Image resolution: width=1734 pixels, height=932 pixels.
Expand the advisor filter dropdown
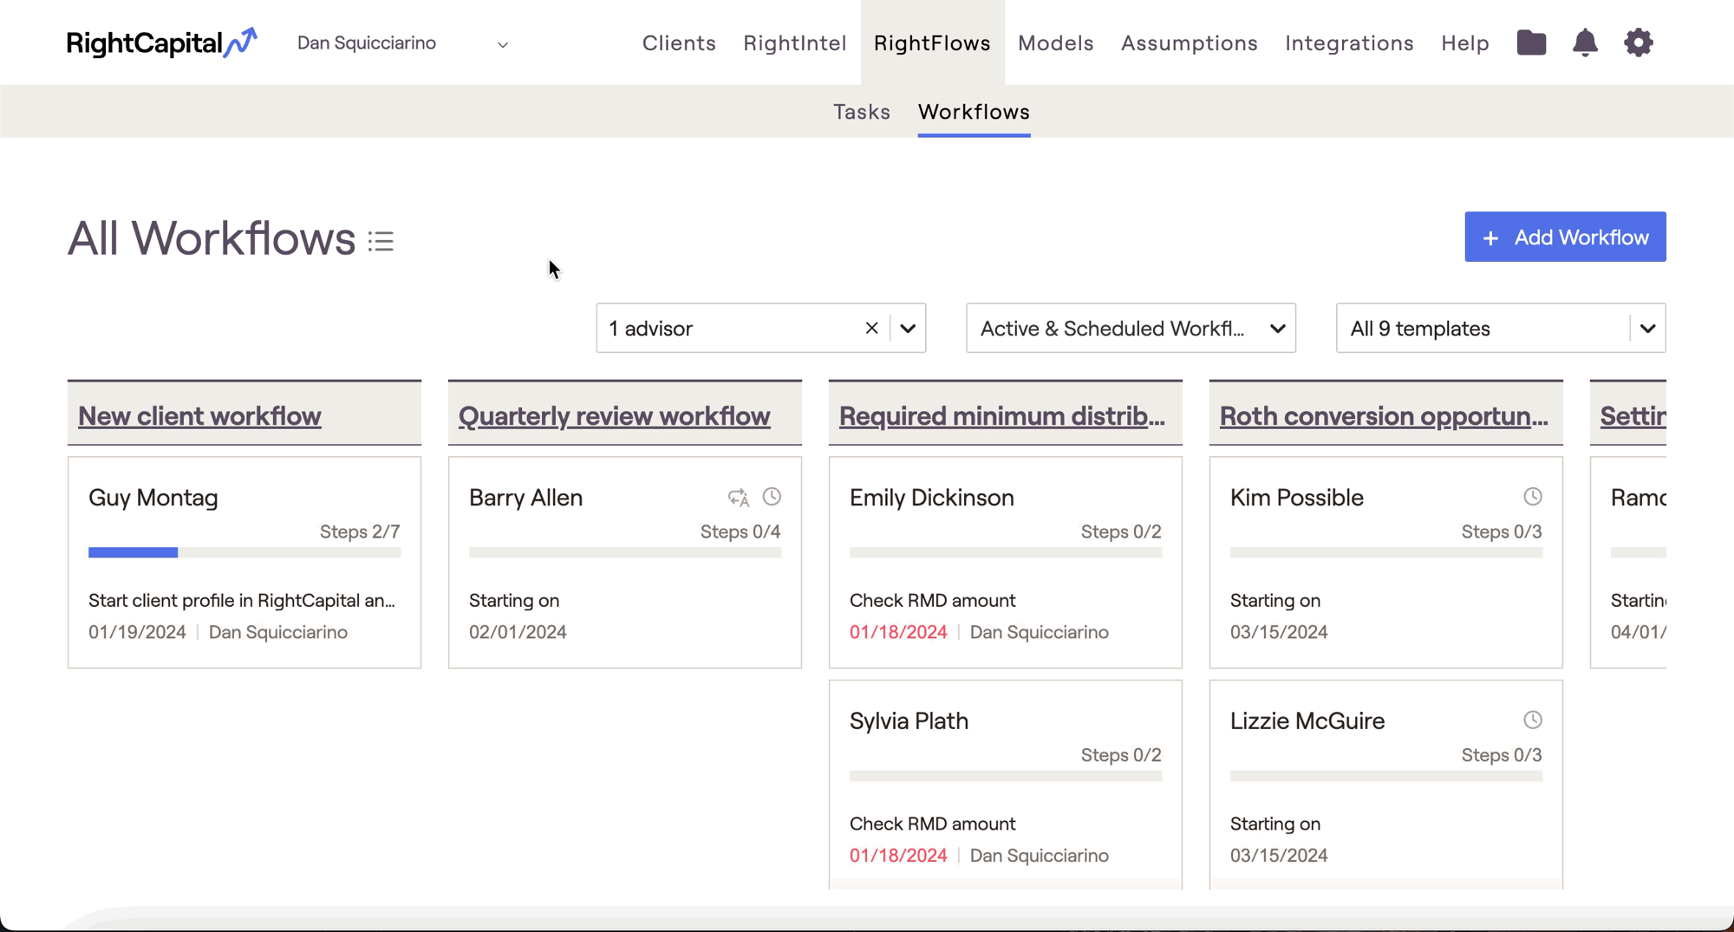pos(908,328)
